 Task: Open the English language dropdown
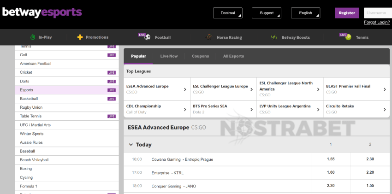click(305, 13)
